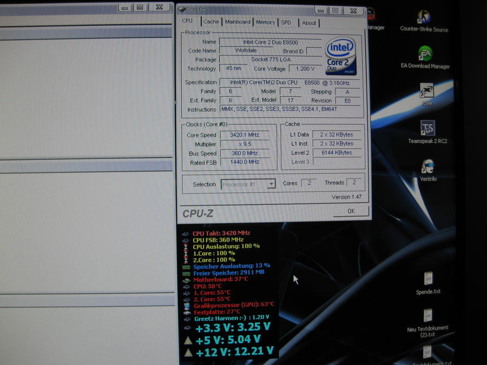Click Rated FSB 1440.0 MHz value
The width and height of the screenshot is (487, 365).
245,162
